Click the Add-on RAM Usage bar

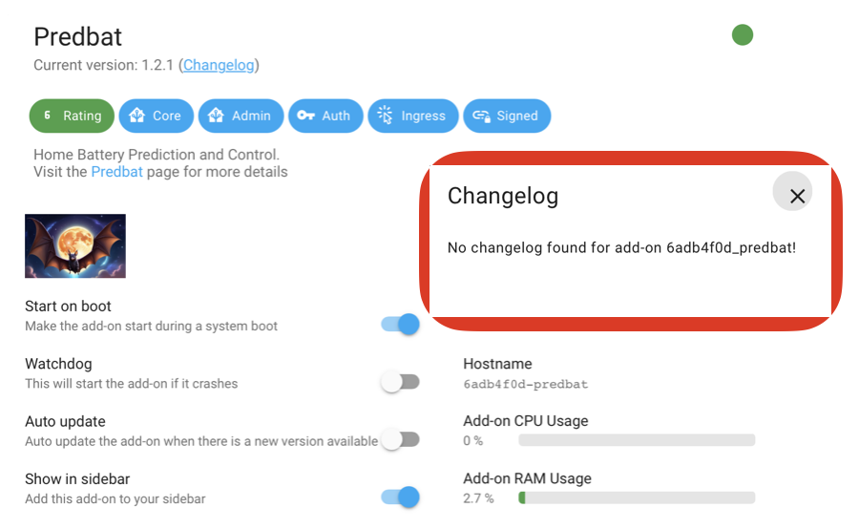637,497
